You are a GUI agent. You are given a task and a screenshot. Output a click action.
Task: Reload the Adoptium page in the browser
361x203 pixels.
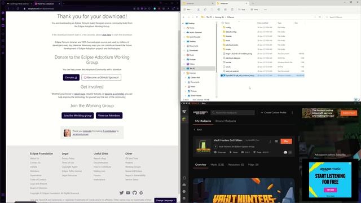coord(17,8)
